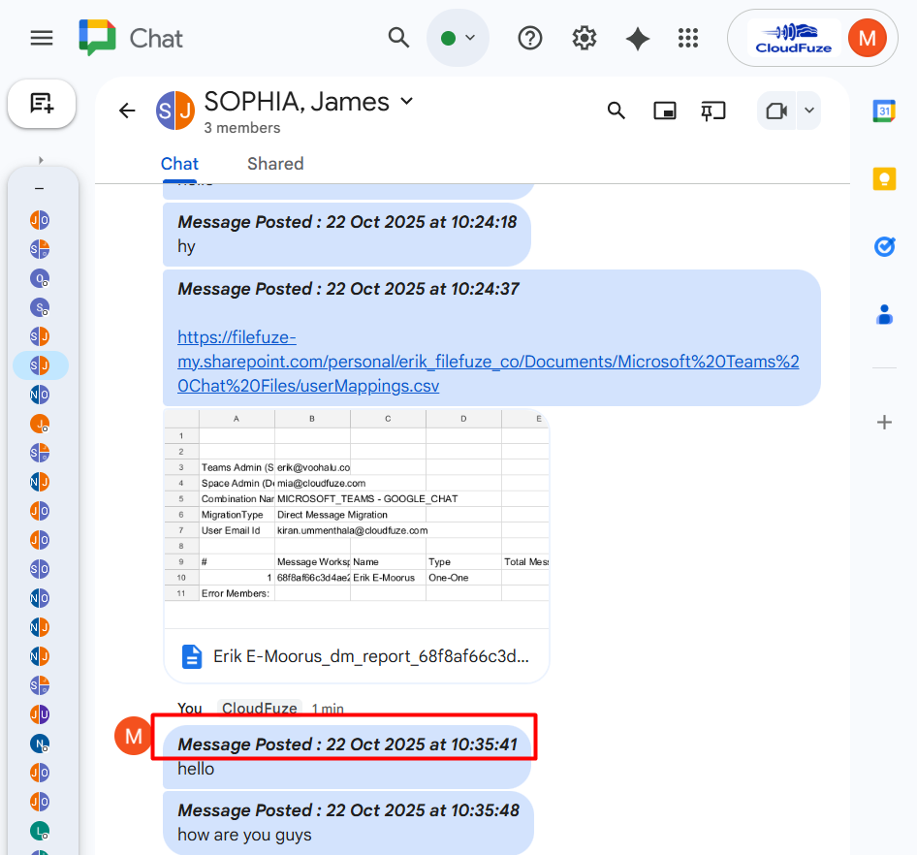The height and width of the screenshot is (855, 917).
Task: Search within this conversation
Action: [616, 111]
